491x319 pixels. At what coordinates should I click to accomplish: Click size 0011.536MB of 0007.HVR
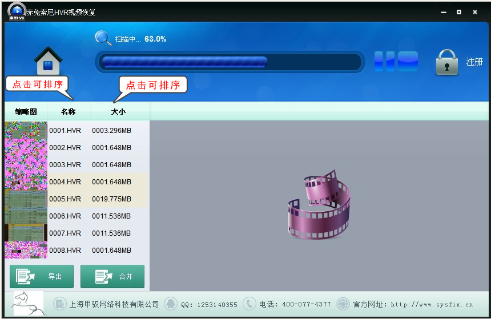[x=111, y=233]
